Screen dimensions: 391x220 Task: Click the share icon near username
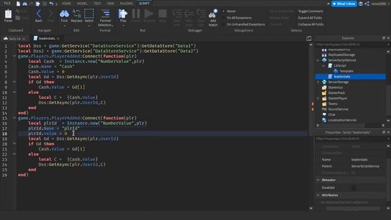367,4
